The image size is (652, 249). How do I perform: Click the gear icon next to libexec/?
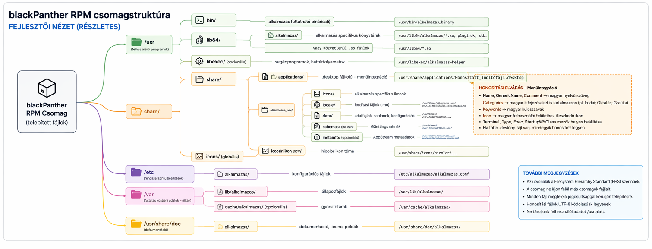[x=199, y=61]
